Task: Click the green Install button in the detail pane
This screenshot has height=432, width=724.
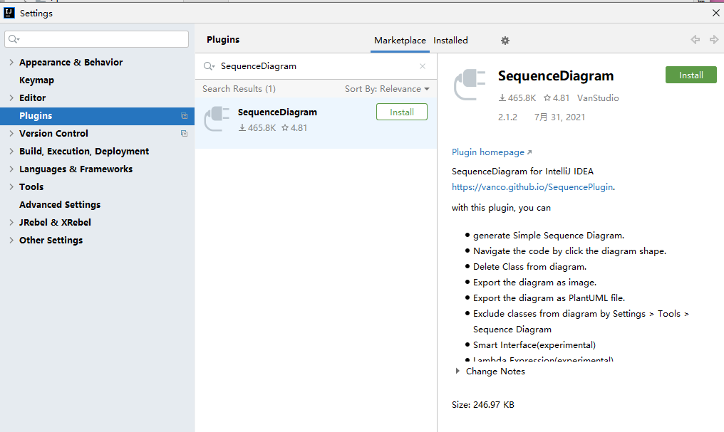Action: (691, 75)
